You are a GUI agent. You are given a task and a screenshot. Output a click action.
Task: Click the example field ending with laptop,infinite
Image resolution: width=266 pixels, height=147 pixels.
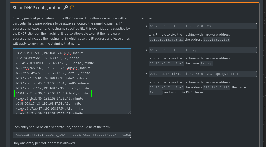203,74
